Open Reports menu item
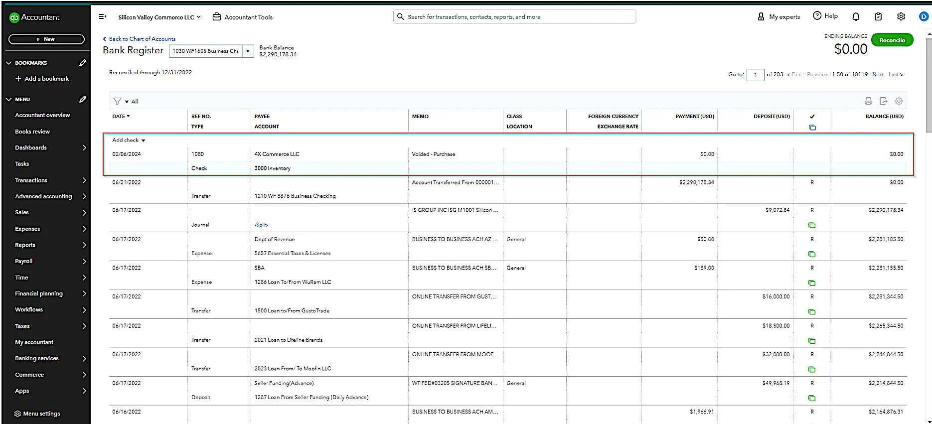The image size is (932, 424). coord(25,245)
